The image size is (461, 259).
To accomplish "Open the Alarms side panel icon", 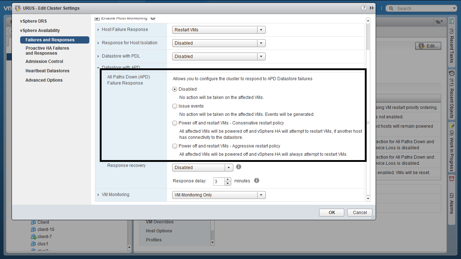I will [451, 178].
